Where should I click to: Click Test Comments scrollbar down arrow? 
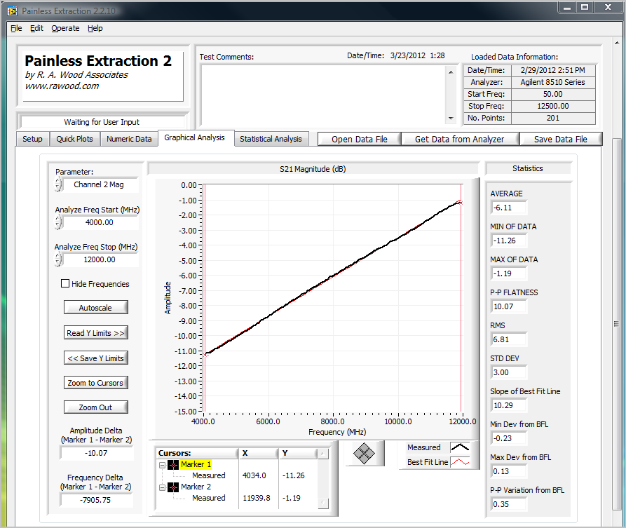(x=451, y=119)
